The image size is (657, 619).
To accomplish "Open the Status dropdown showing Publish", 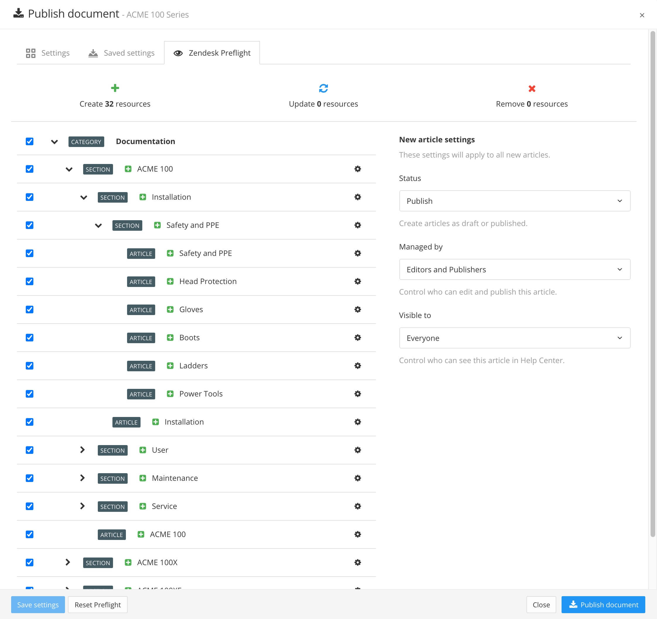I will tap(514, 201).
